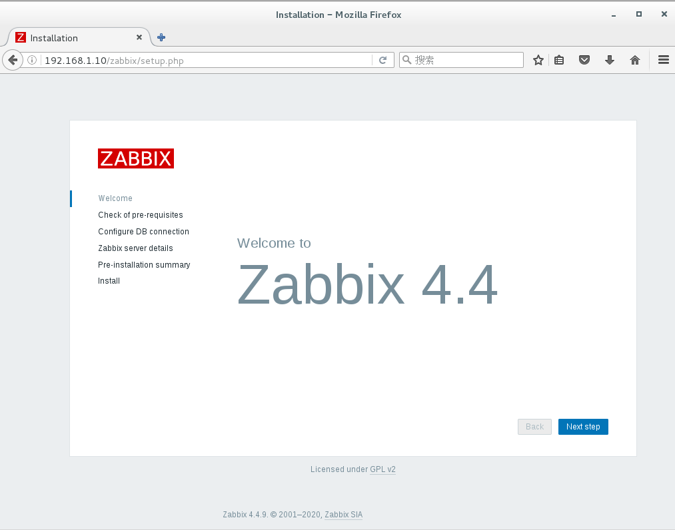The image size is (675, 530).
Task: Select Pre-installation summary step
Action: (x=144, y=264)
